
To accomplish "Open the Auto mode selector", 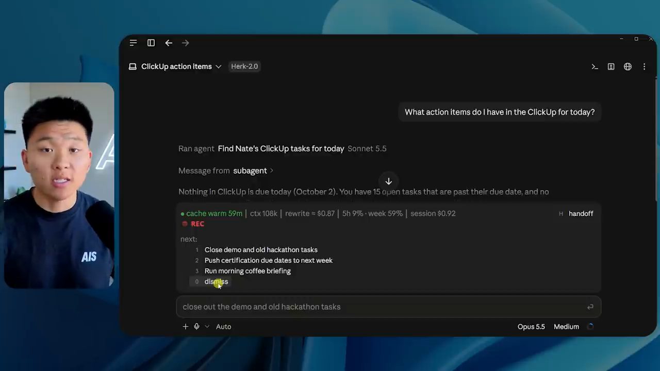I will click(223, 326).
